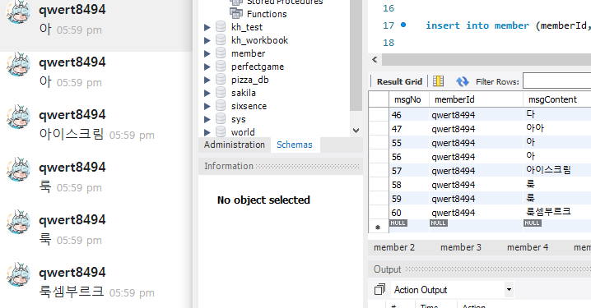Image resolution: width=591 pixels, height=308 pixels.
Task: Click msgNo cell 46
Action: point(409,115)
